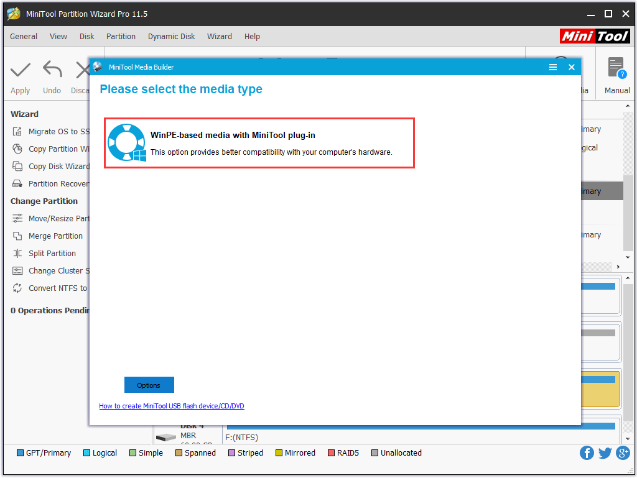Click the Copy Disk Wizard icon

pyautogui.click(x=17, y=167)
